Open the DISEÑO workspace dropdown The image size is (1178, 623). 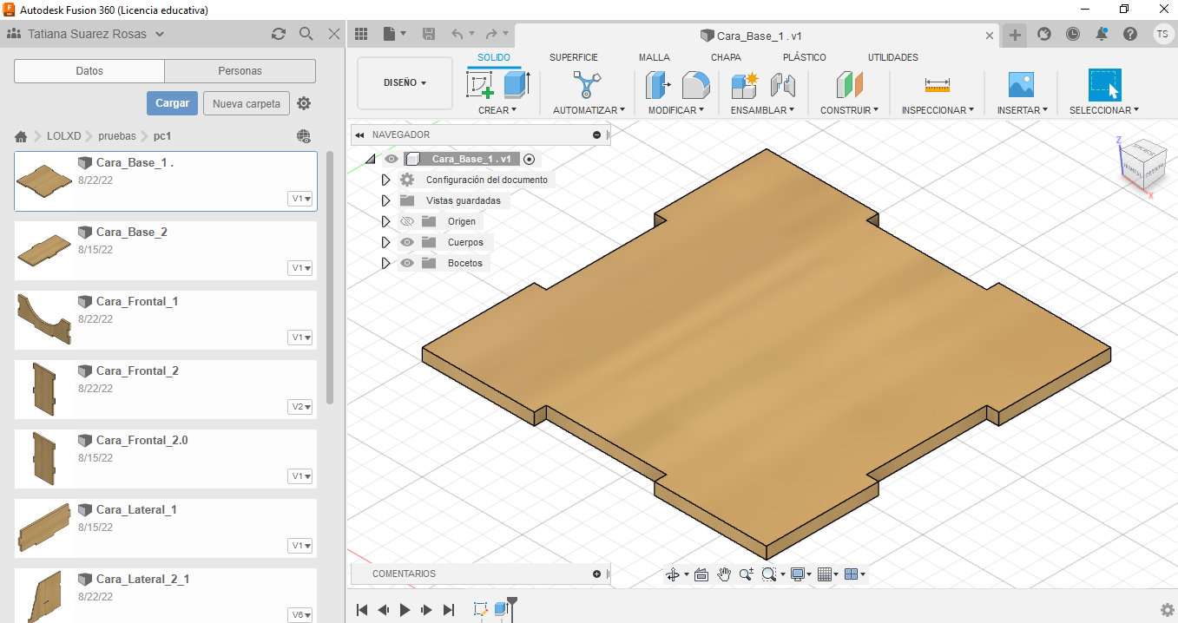point(405,83)
